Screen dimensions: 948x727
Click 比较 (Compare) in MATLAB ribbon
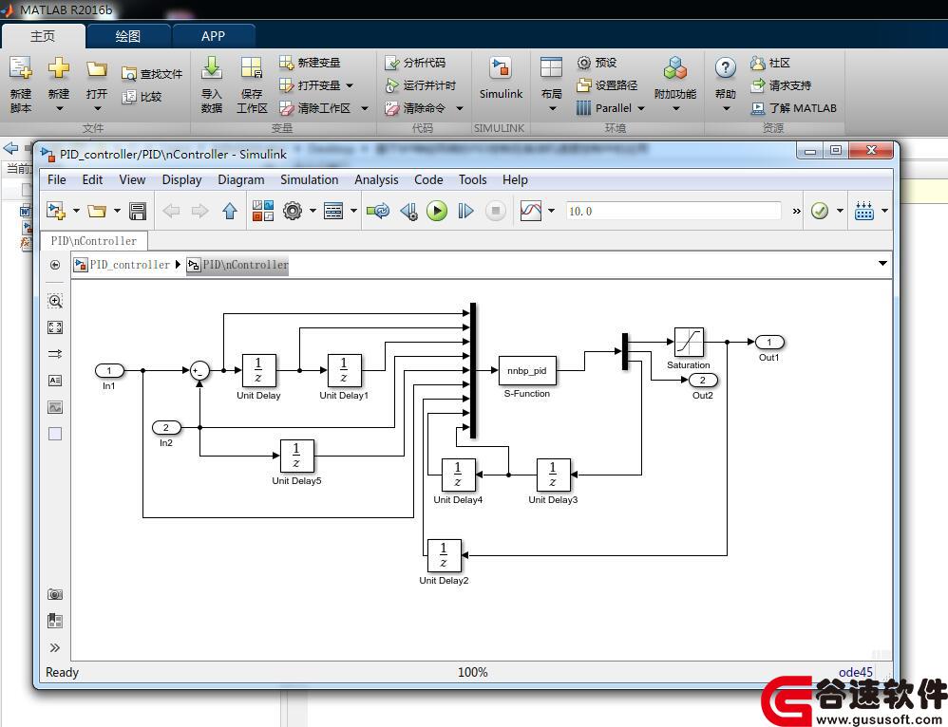point(142,97)
